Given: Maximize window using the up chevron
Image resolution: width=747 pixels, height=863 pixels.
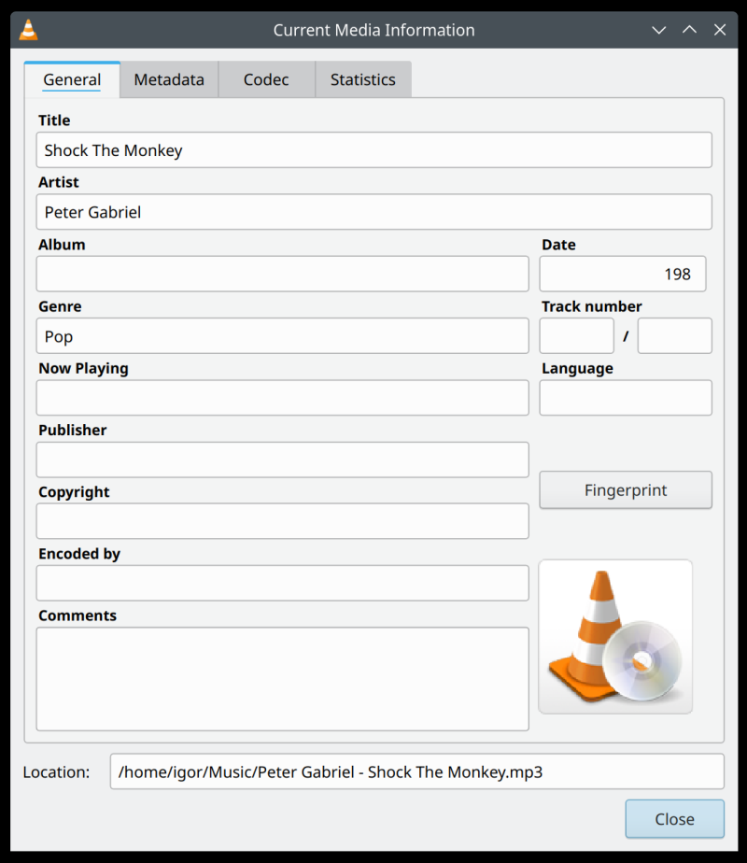Looking at the screenshot, I should tap(689, 30).
